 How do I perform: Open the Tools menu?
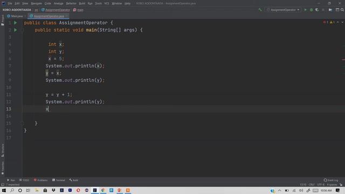coord(98,4)
